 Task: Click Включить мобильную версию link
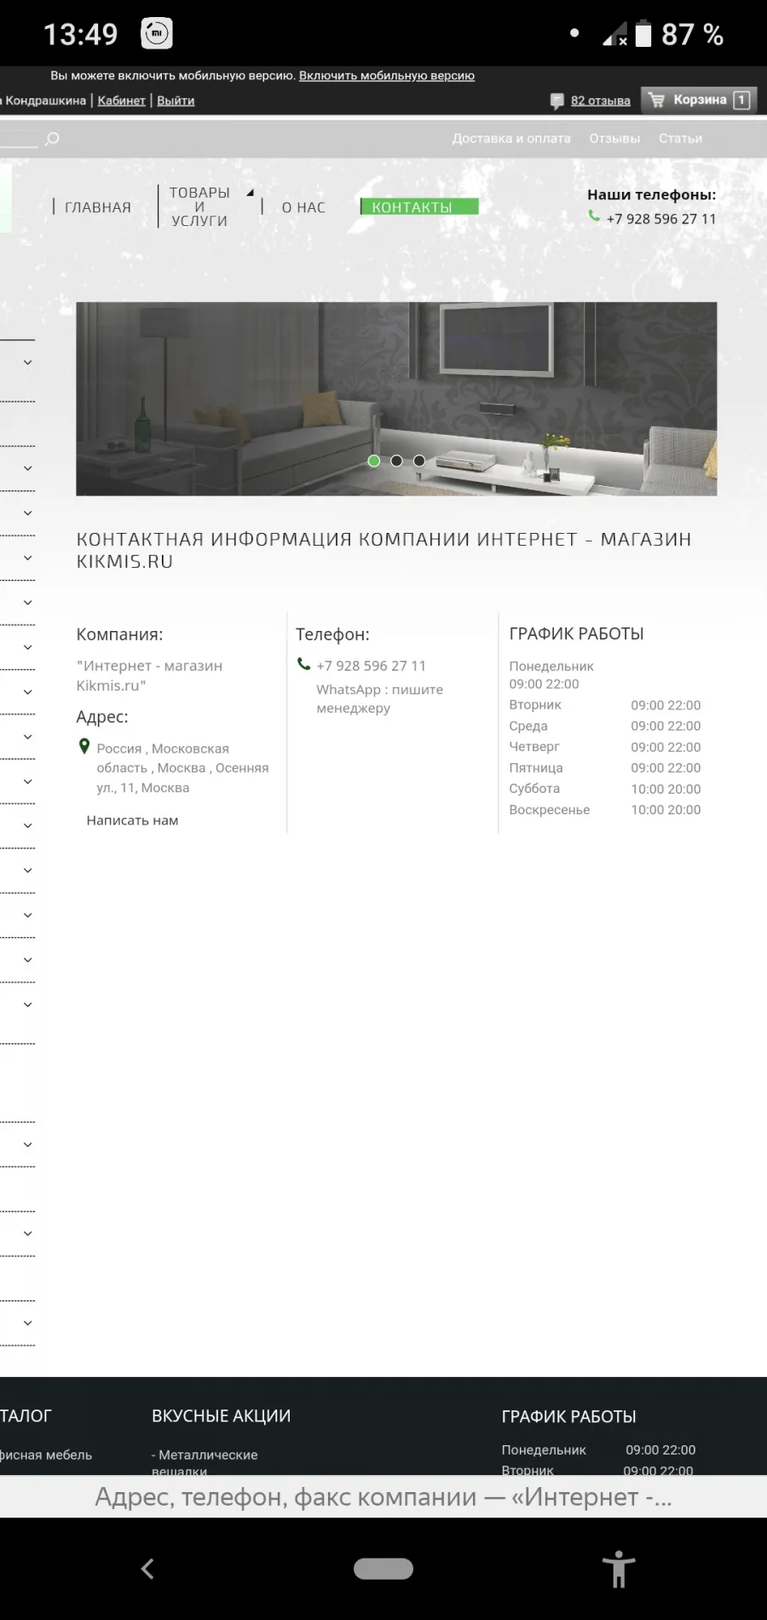(x=387, y=76)
